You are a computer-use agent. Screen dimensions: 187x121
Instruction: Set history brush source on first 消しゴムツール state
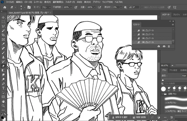coord(134,30)
